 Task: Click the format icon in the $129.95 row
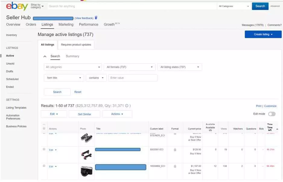point(175,150)
